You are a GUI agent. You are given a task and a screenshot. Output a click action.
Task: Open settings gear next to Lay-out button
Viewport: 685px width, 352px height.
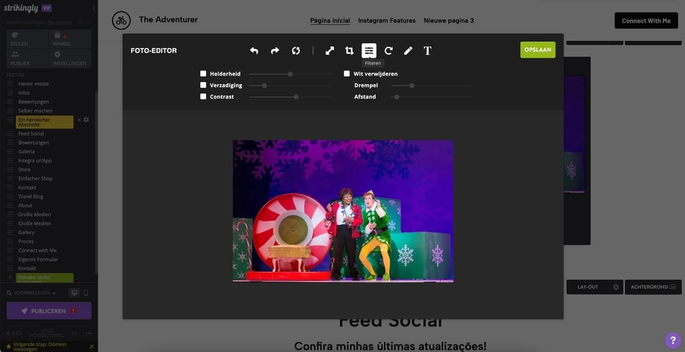click(616, 287)
